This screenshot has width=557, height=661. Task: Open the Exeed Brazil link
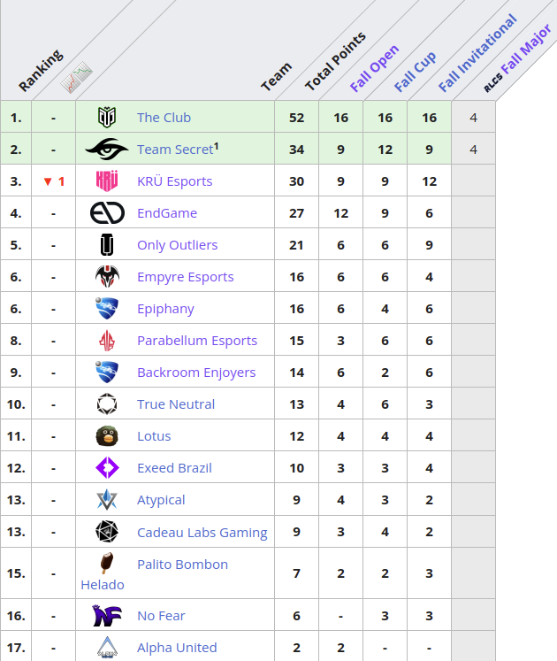click(174, 468)
